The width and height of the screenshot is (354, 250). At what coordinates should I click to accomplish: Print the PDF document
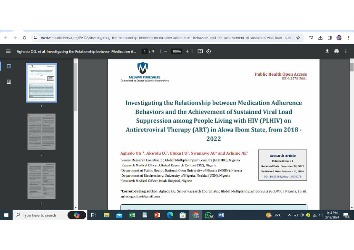click(x=336, y=51)
